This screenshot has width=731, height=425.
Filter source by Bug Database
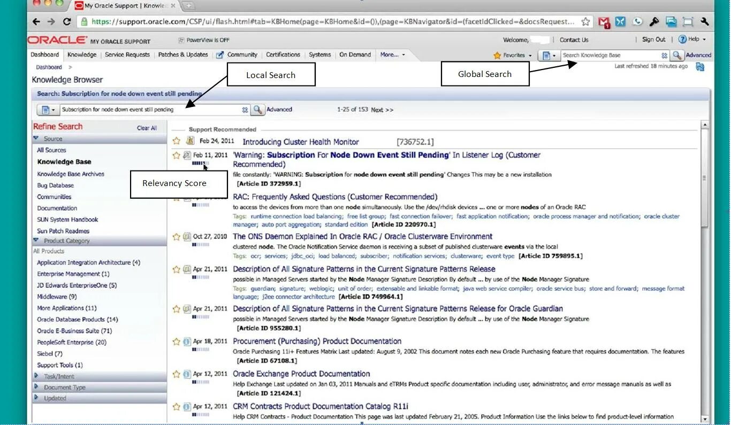[56, 185]
